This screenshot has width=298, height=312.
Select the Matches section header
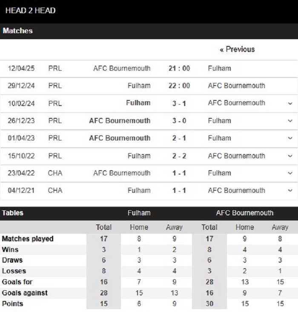pos(17,31)
